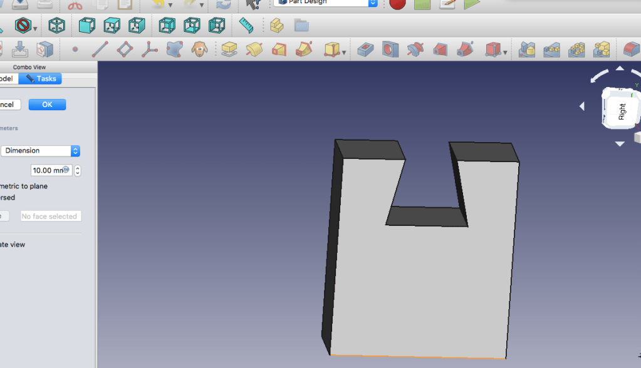
Task: Click the Mirrored feature icon
Action: coord(527,49)
